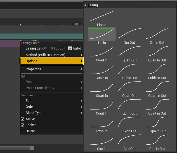The image size is (177, 153).
Task: Choose the Sin In easing curve
Action: (102, 34)
